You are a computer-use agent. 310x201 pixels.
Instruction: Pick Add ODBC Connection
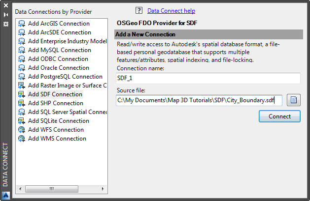coord(58,59)
